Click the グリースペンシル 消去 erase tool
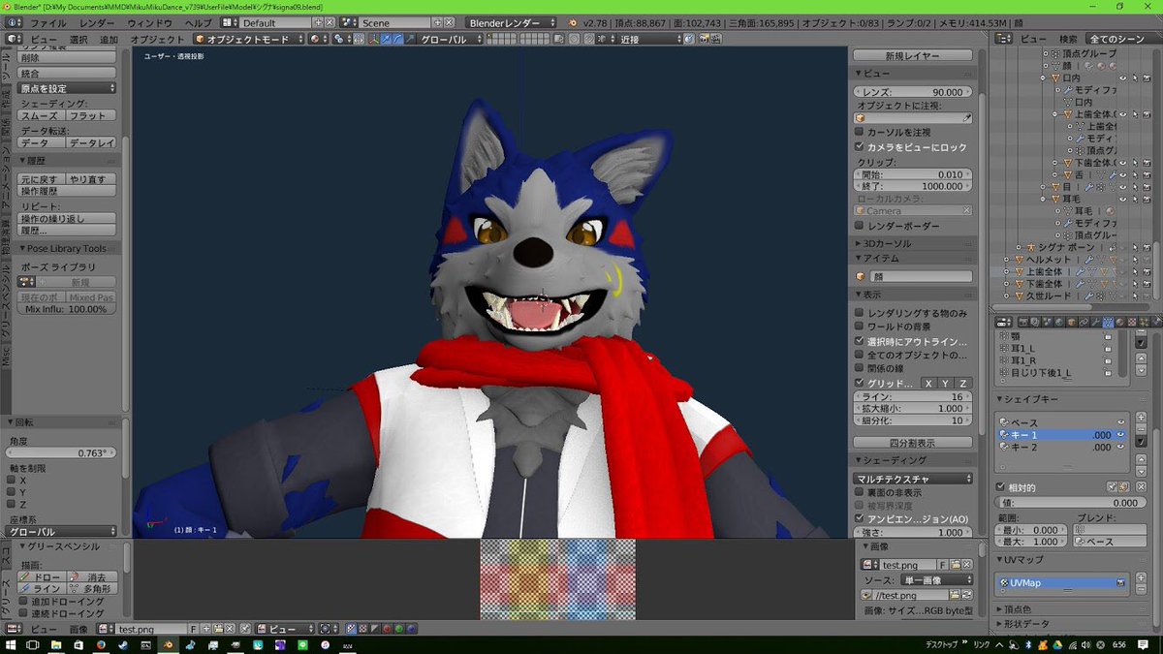1163x654 pixels. click(91, 576)
